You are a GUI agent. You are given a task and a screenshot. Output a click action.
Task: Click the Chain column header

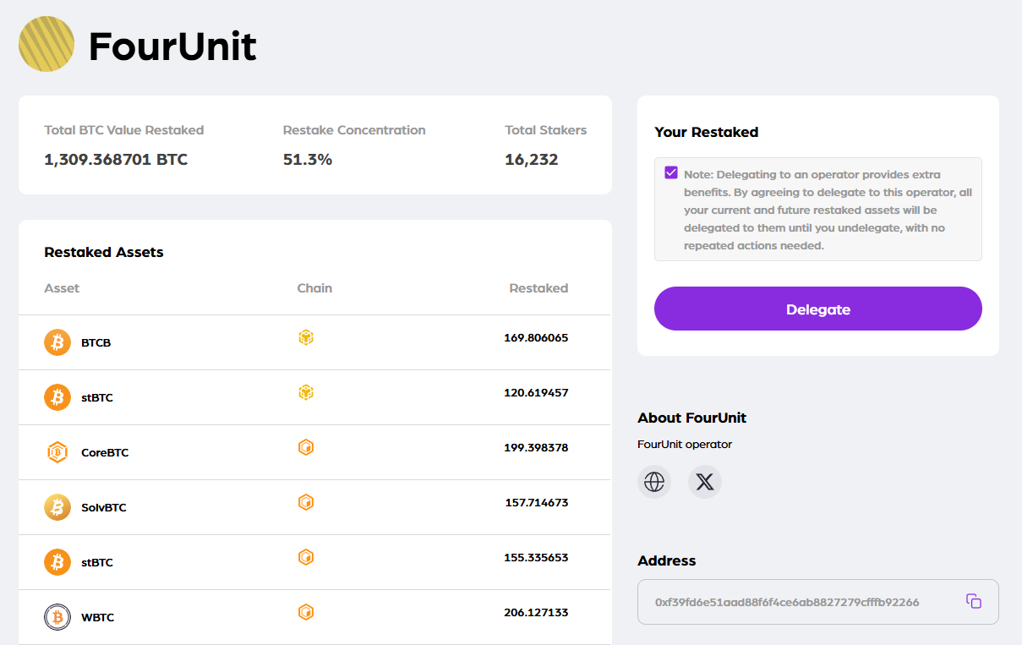tap(314, 288)
